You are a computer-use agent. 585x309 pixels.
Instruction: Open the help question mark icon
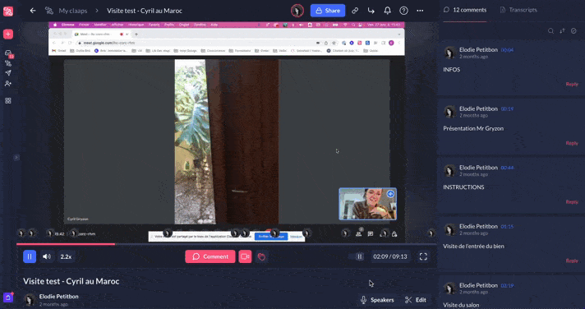[x=403, y=11]
